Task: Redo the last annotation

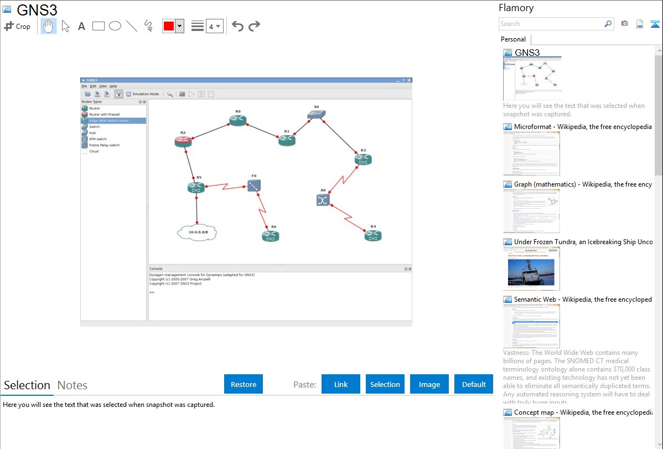Action: point(254,26)
